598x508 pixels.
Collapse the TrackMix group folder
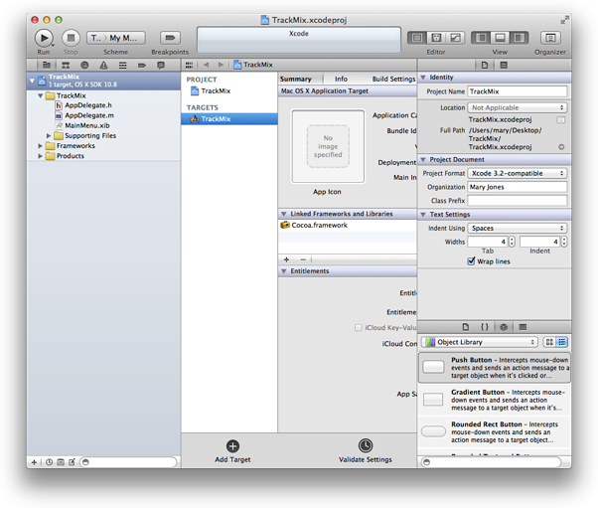pos(40,95)
